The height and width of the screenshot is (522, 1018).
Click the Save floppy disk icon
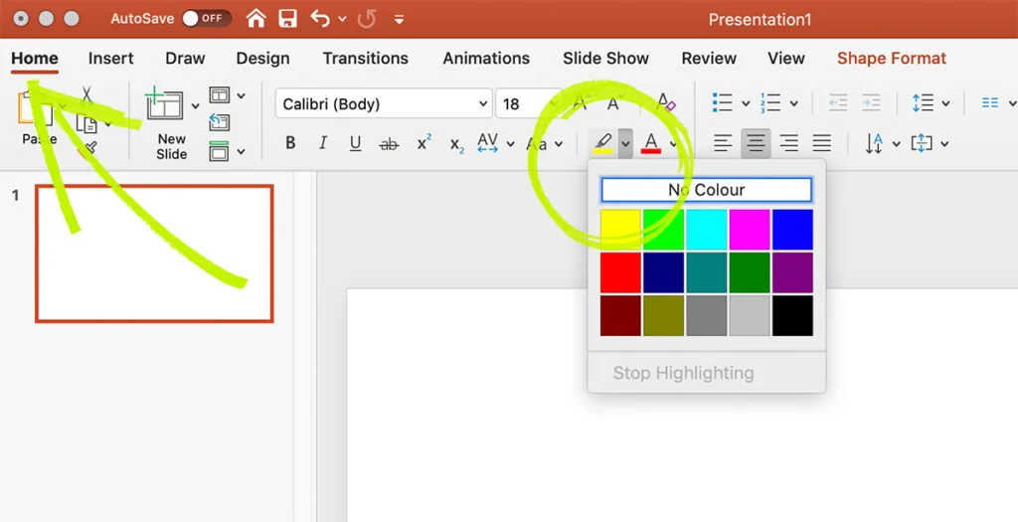click(287, 18)
